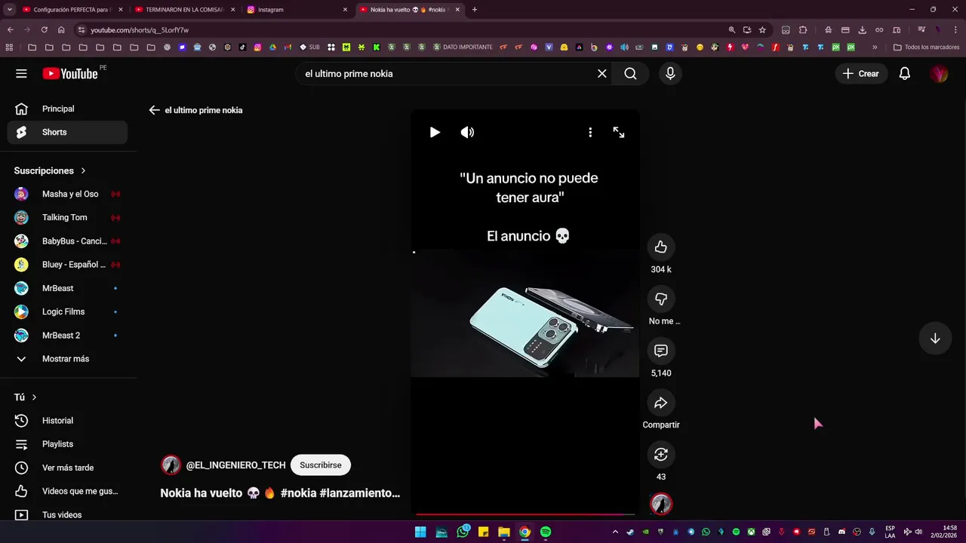Show more bookmarks with the chevron
This screenshot has height=543, width=966.
pos(875,47)
